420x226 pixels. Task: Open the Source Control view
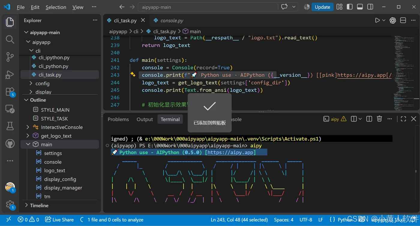point(10,57)
